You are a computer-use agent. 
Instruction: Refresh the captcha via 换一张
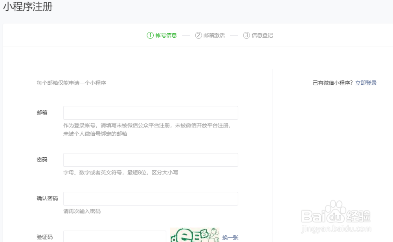[230, 238]
